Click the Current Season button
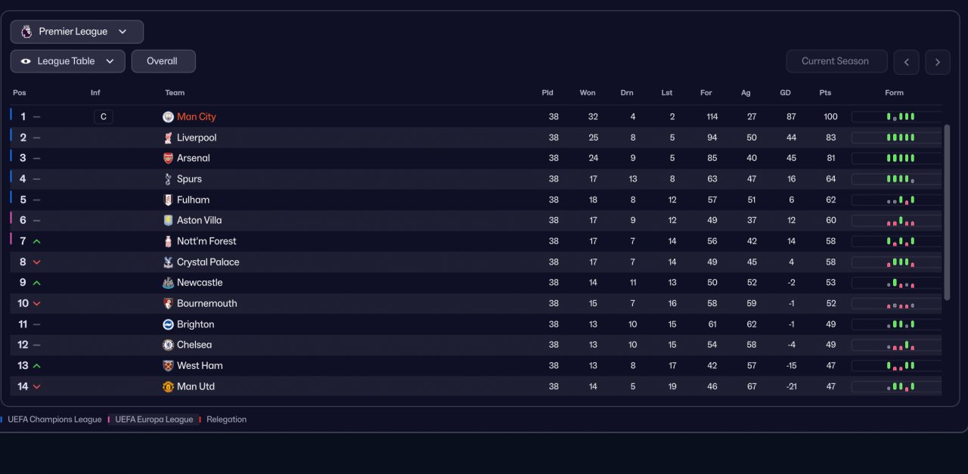The height and width of the screenshot is (474, 968). [836, 61]
